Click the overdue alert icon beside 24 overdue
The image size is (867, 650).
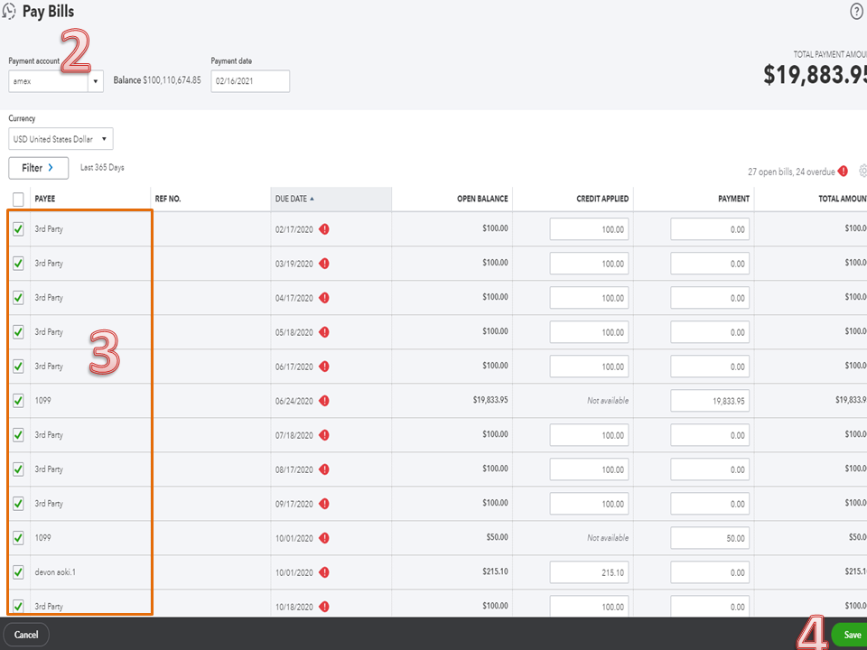843,171
